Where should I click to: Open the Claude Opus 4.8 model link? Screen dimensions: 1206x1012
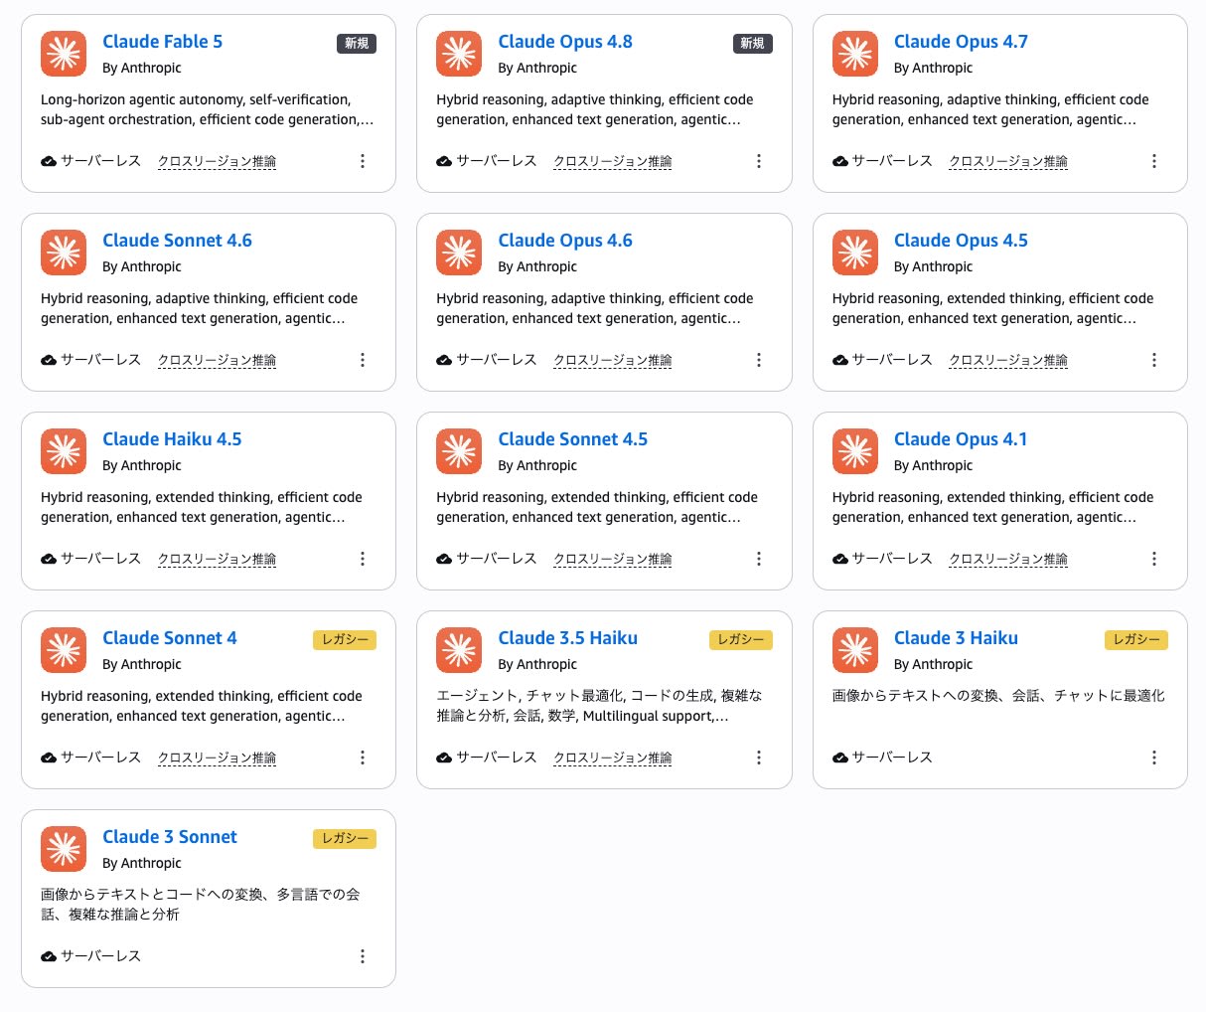coord(565,42)
